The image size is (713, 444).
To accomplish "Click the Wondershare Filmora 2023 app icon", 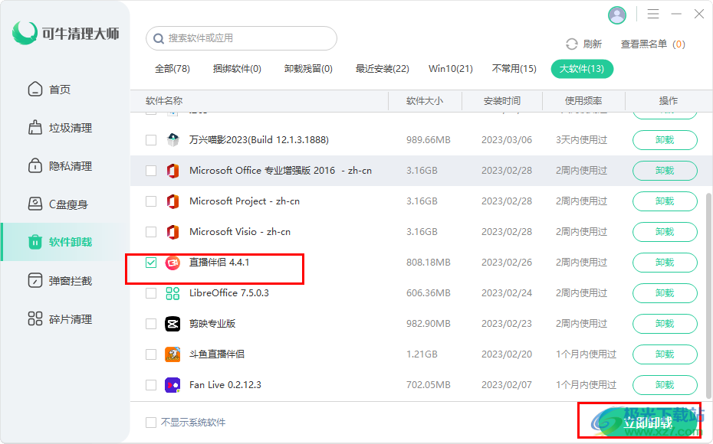I will pyautogui.click(x=172, y=140).
